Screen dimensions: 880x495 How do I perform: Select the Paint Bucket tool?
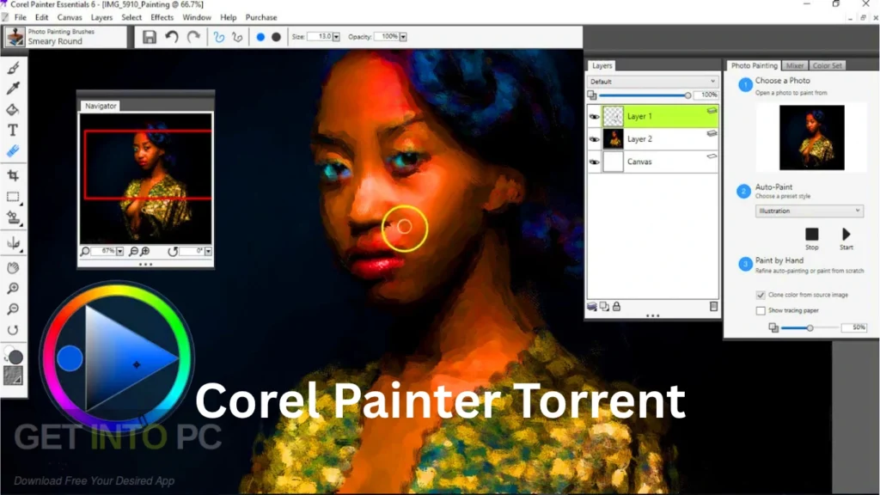coord(12,109)
